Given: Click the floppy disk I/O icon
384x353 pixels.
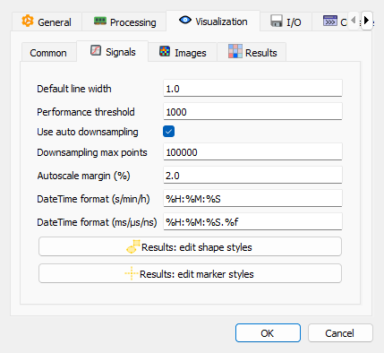Looking at the screenshot, I should (277, 21).
